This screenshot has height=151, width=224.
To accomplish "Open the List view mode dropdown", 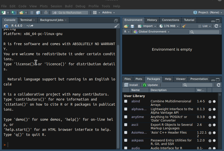I will pos(204,26).
